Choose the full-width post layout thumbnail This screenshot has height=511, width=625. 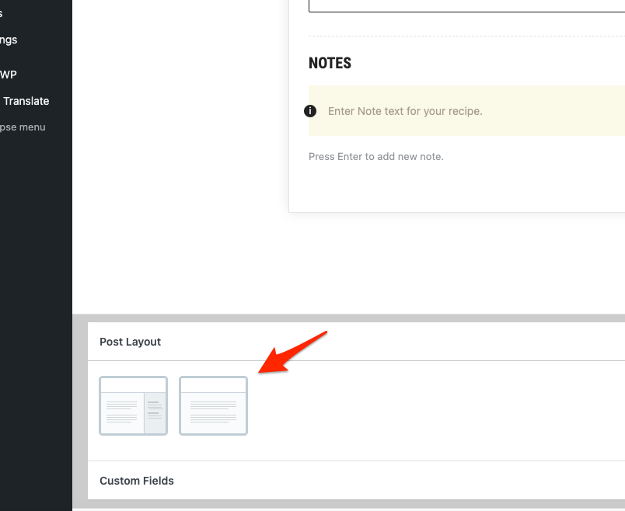point(213,405)
